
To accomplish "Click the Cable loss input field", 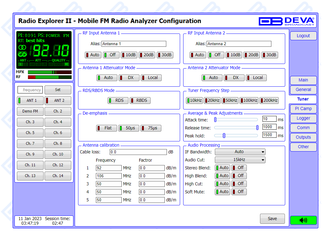I will click(x=138, y=152).
